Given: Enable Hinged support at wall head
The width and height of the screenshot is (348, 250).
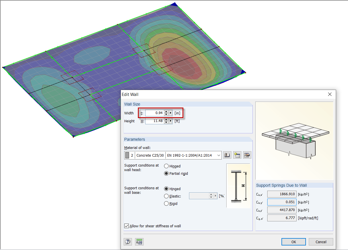Looking at the screenshot, I should 166,166.
